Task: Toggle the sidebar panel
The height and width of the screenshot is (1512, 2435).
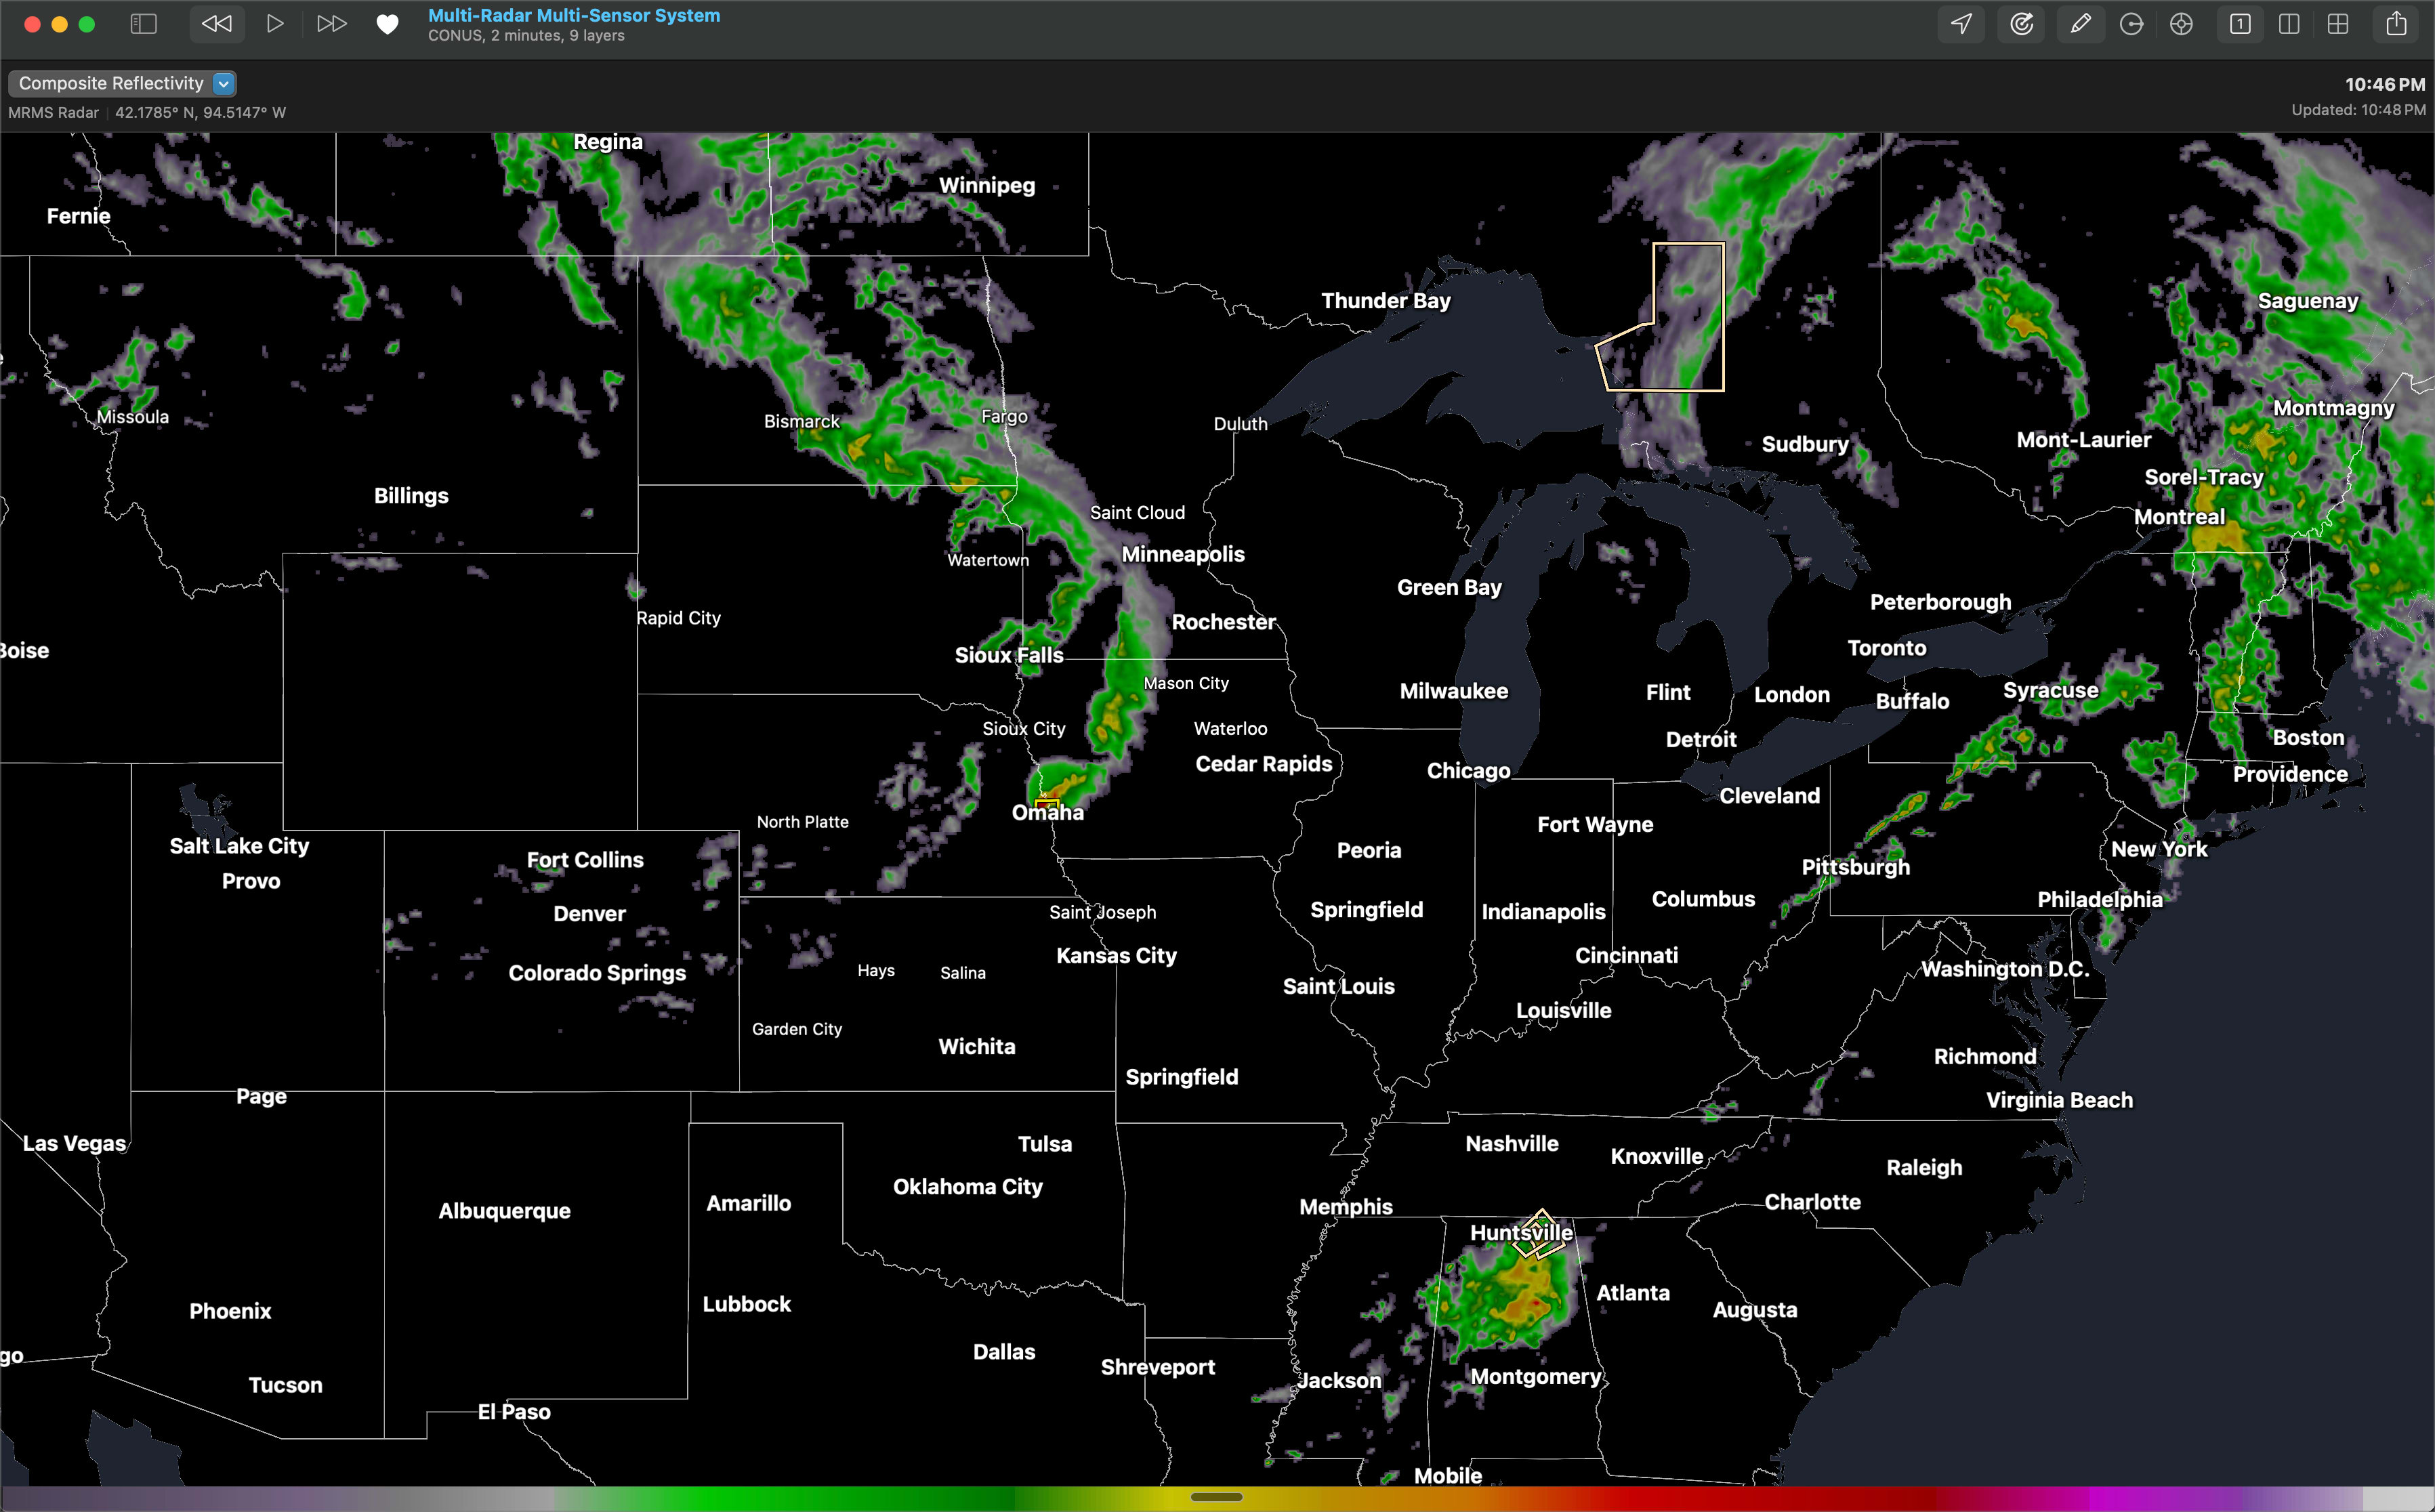Action: (144, 24)
